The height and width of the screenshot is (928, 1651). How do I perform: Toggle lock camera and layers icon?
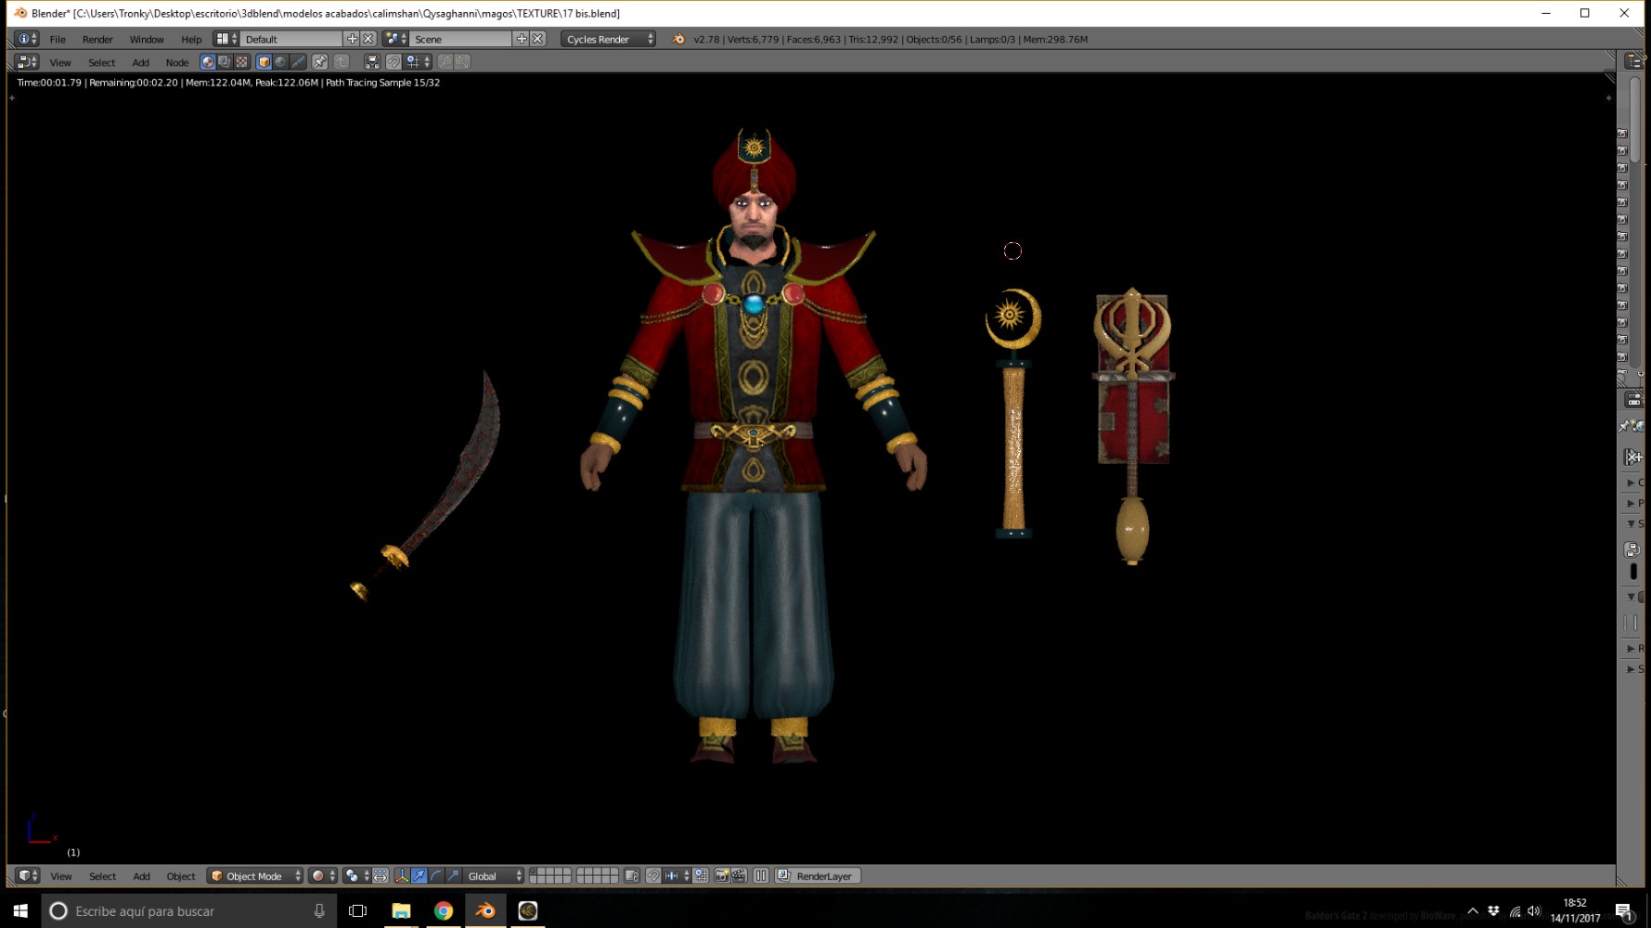tap(632, 876)
